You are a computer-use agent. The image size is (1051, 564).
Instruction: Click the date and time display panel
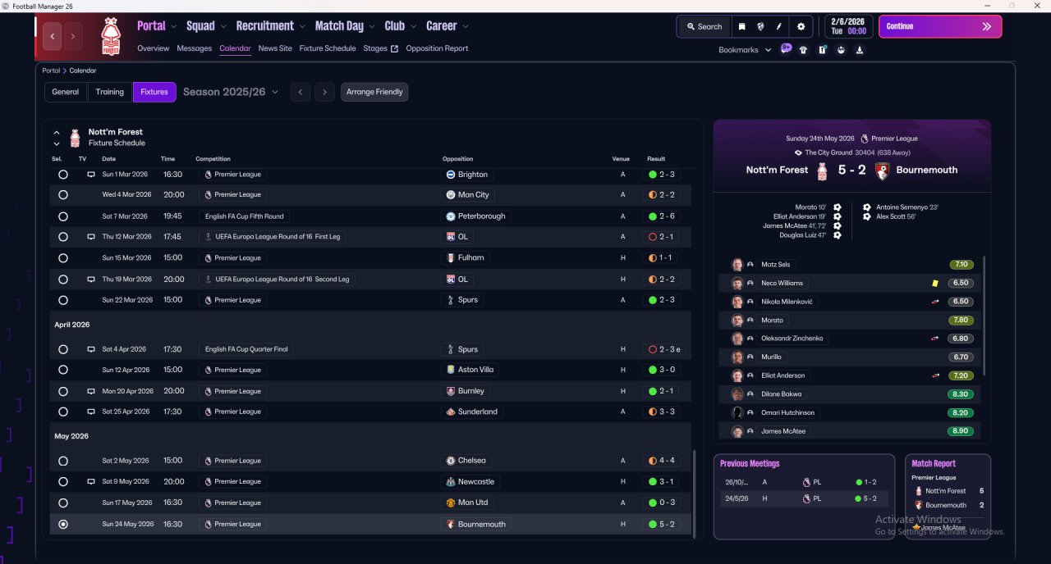847,26
